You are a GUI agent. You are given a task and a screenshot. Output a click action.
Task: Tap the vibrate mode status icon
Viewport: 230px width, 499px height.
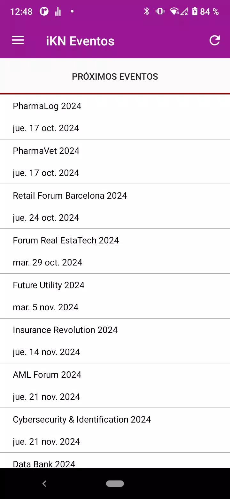[x=160, y=12]
